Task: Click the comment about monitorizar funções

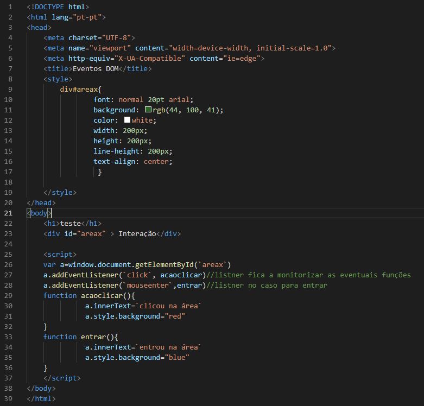Action: pos(308,275)
